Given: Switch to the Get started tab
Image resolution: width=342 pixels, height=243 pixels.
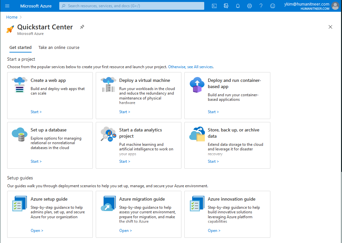Looking at the screenshot, I should pos(21,47).
